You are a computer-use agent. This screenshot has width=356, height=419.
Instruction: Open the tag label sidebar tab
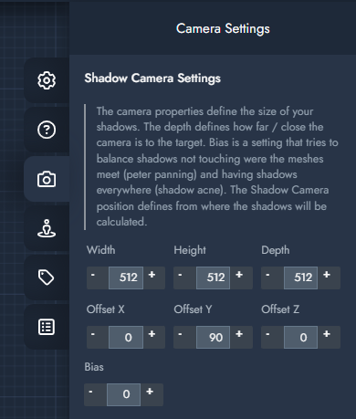click(47, 278)
